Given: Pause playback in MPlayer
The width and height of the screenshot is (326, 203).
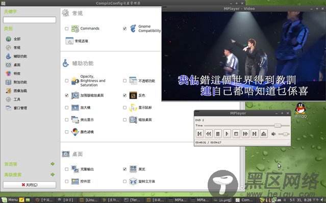Looking at the screenshot, I should click(218, 134).
